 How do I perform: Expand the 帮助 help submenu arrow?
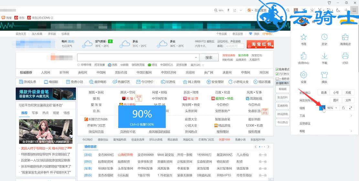[x=351, y=131]
